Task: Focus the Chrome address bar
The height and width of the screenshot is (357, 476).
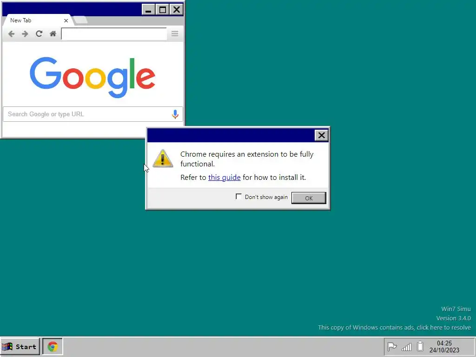Action: click(114, 33)
